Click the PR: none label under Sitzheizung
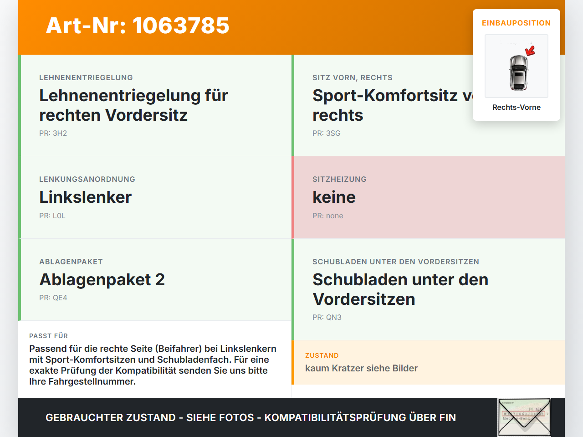This screenshot has width=583, height=437. (328, 216)
